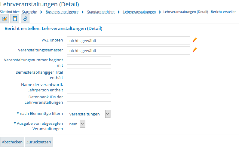Reset the form with Zurücksetzen
Screen dimensions: 239x147
[x=38, y=142]
